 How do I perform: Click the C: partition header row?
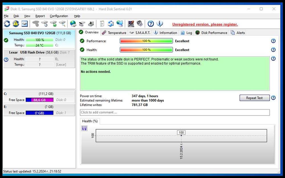click(x=39, y=94)
